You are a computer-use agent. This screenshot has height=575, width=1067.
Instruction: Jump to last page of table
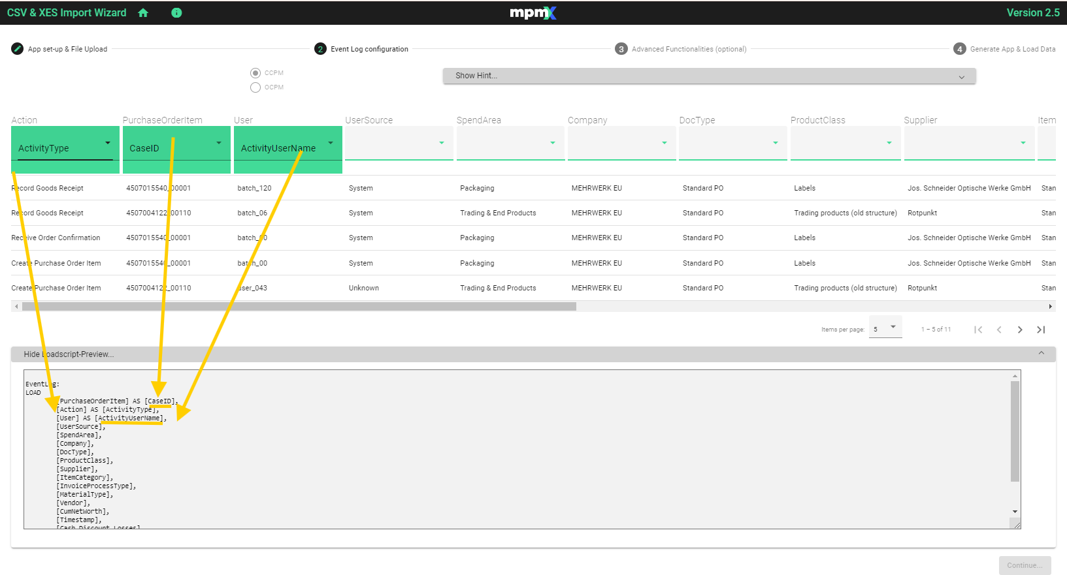coord(1041,330)
